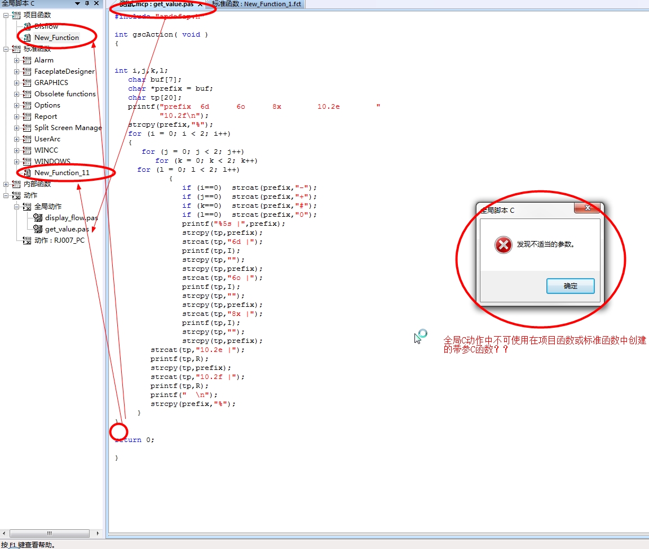Expand the Obsolete functions folder
Screen dimensions: 649x549
point(16,94)
